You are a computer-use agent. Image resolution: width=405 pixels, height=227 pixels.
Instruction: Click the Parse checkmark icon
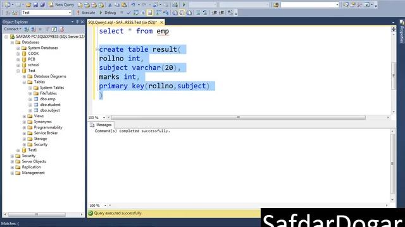coord(129,13)
